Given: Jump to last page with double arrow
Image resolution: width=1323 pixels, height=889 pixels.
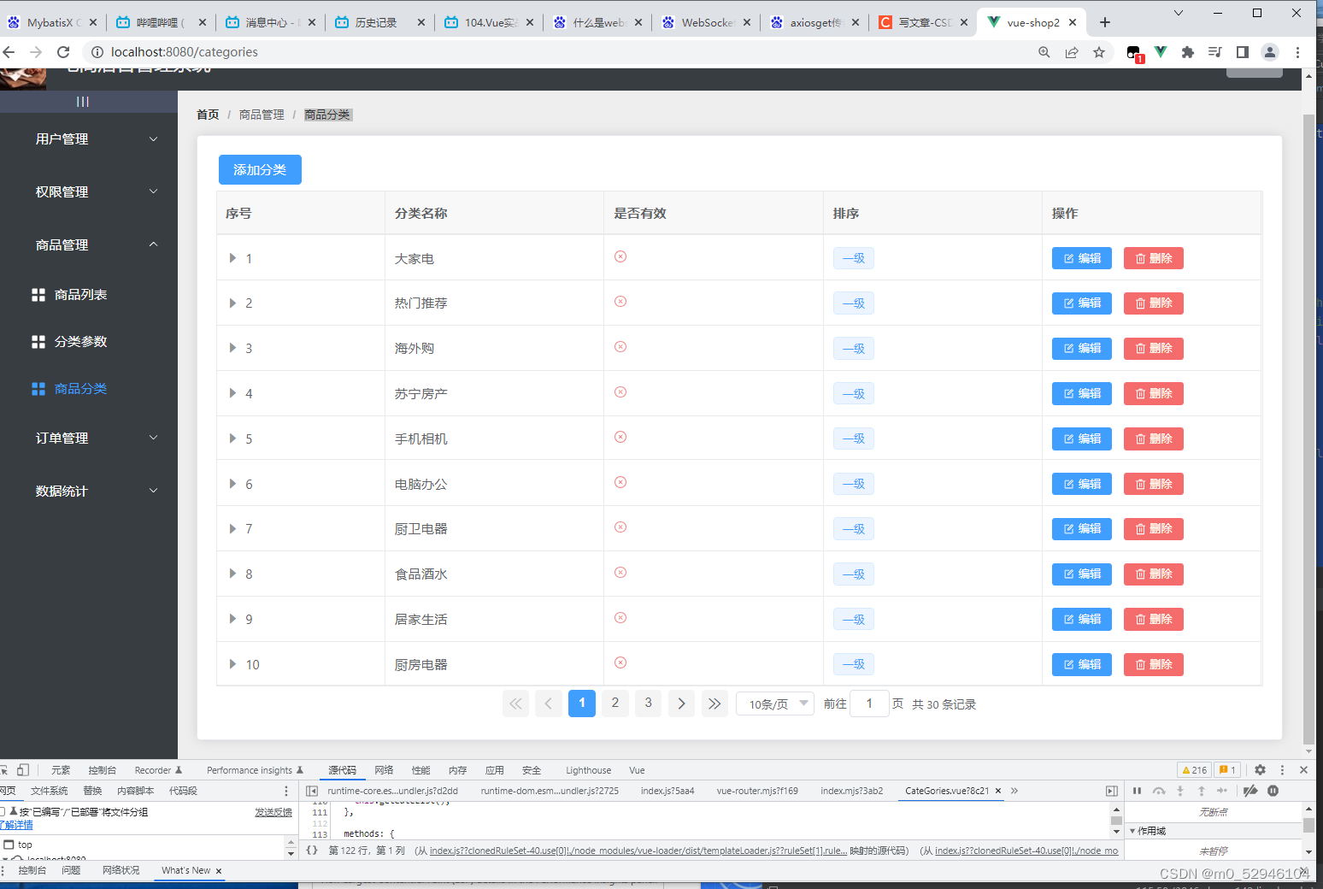Looking at the screenshot, I should click(714, 704).
